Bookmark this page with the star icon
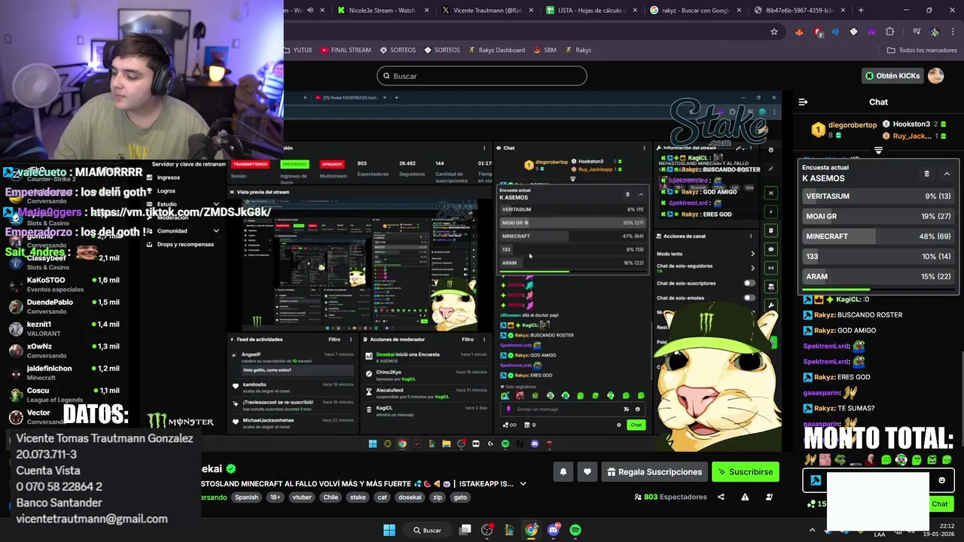This screenshot has width=964, height=542. coord(773,32)
